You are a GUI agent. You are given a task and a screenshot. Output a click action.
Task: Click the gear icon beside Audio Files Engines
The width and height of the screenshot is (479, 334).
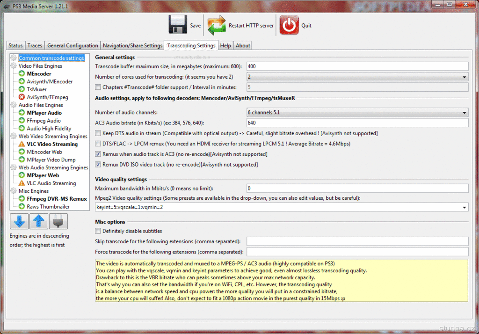click(x=14, y=105)
